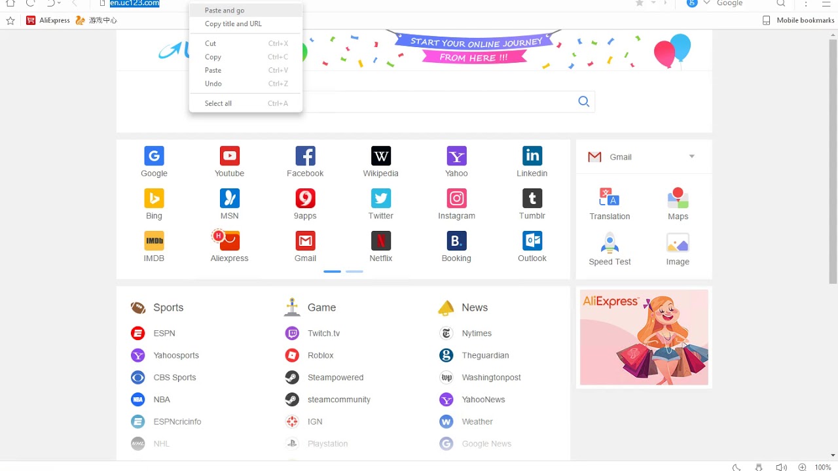Screen dimensions: 838x471
Task: Click the magnifier search icon in page search box
Action: [x=584, y=101]
